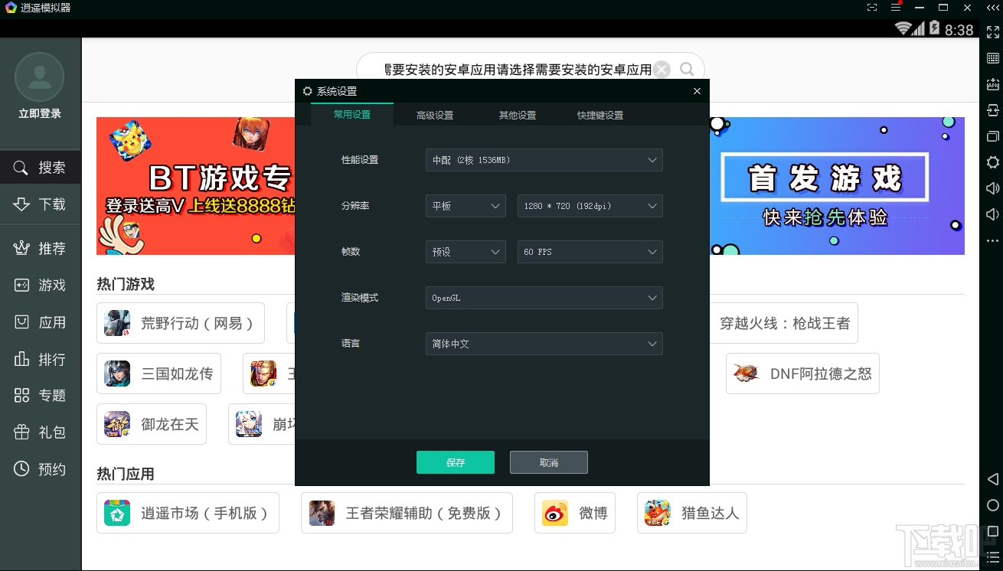This screenshot has width=1003, height=571.
Task: Open 荒野行动（网易）game entry
Action: 181,323
